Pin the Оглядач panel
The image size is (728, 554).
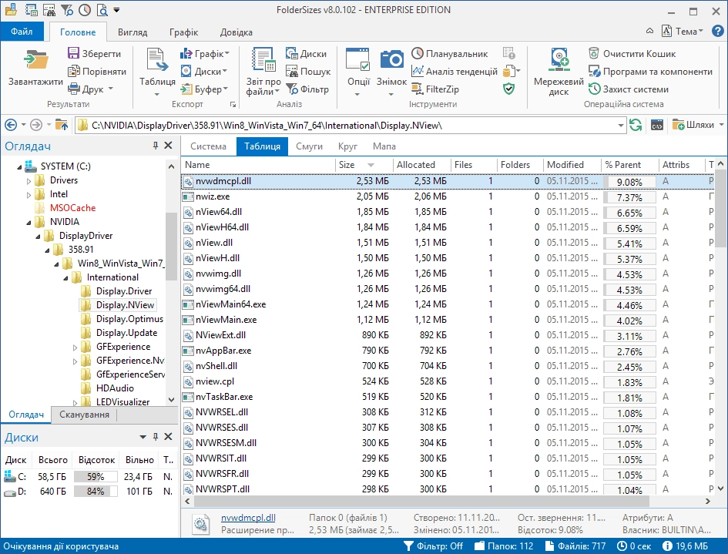click(x=156, y=146)
